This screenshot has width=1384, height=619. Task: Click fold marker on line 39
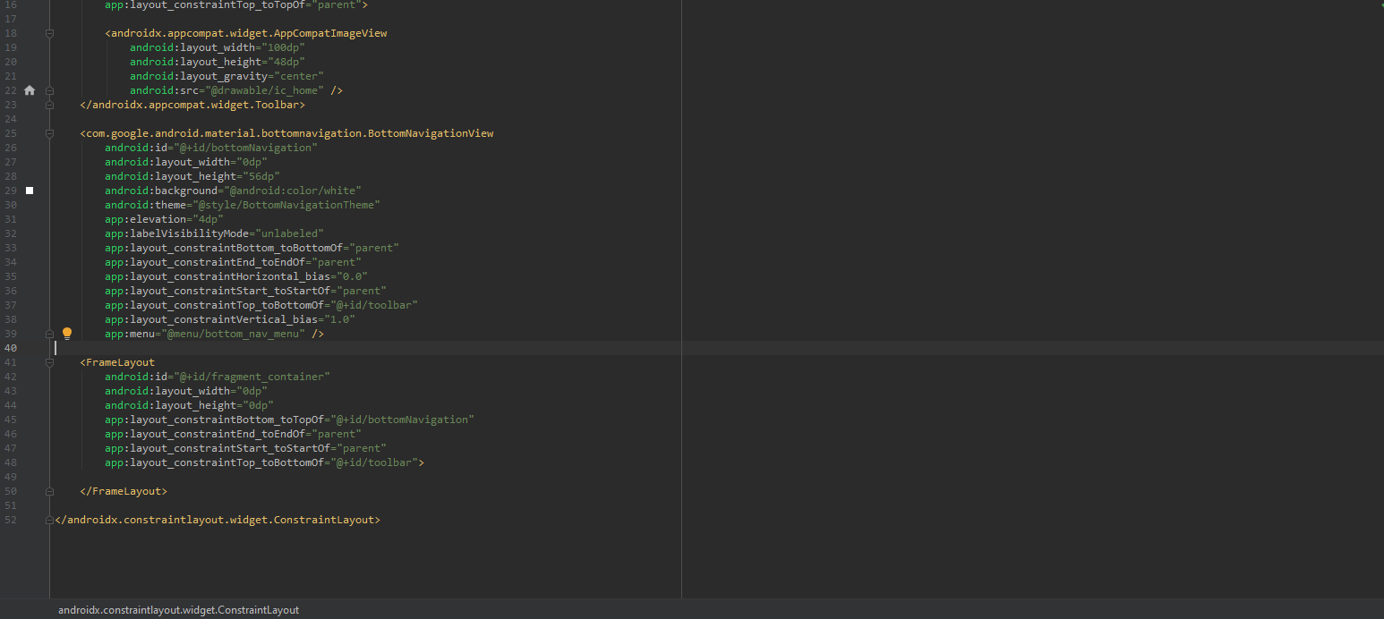tap(49, 334)
